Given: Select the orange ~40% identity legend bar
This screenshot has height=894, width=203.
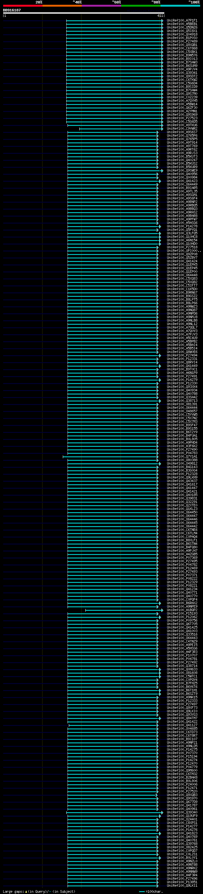Looking at the screenshot, I should pos(62,6).
